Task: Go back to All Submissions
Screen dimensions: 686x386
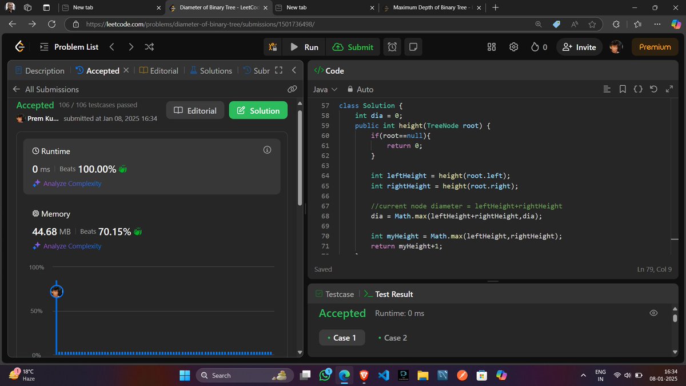Action: [46, 89]
